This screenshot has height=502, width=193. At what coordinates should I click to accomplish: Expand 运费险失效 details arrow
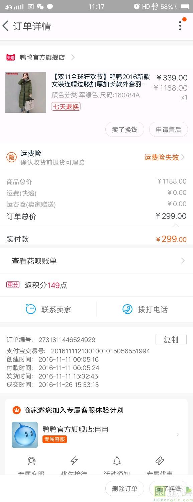coord(183,157)
